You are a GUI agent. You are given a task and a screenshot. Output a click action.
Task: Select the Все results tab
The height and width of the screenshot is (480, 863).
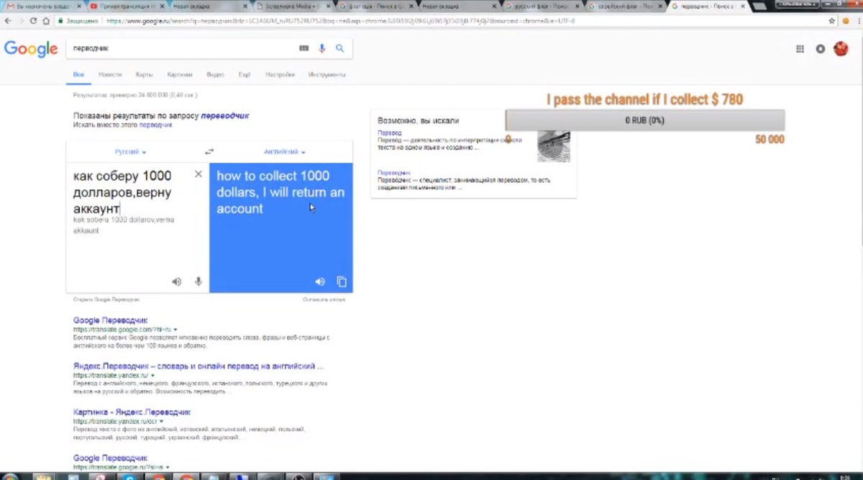click(78, 75)
